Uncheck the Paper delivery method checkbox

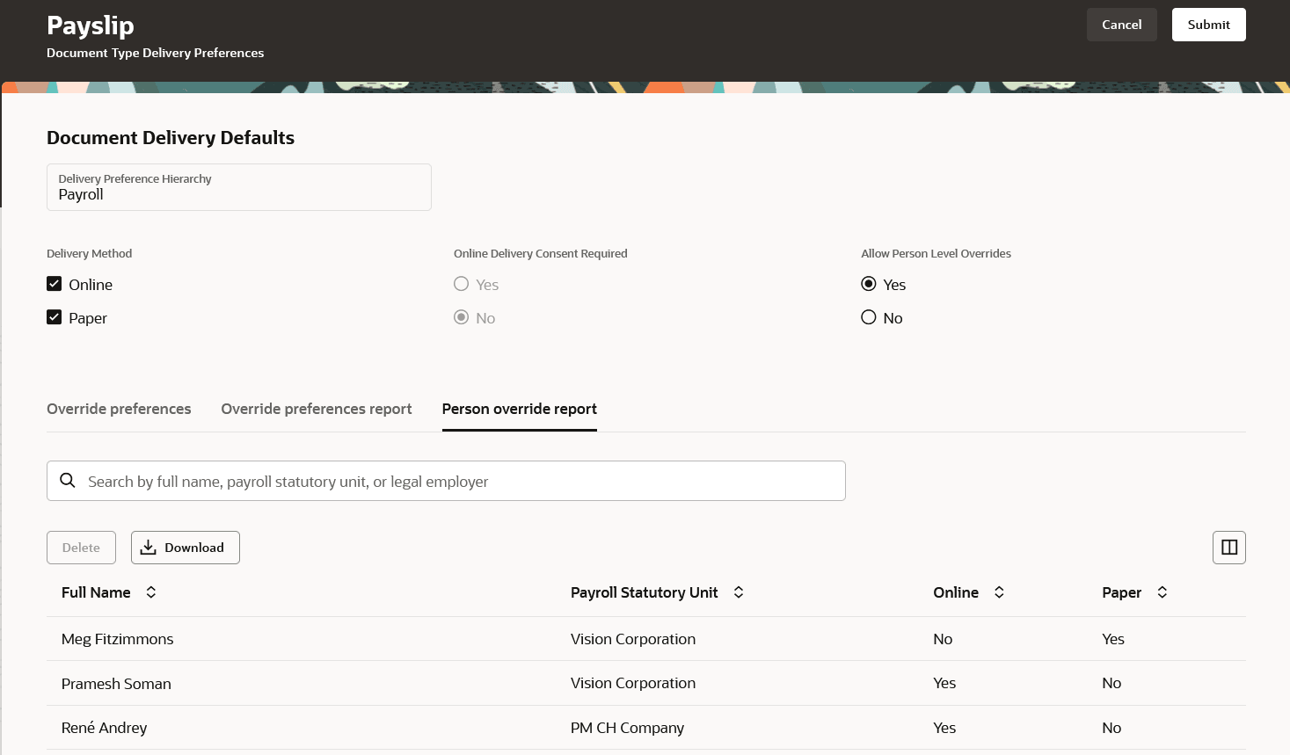[55, 317]
